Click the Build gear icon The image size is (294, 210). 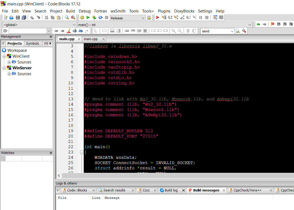coord(82,18)
